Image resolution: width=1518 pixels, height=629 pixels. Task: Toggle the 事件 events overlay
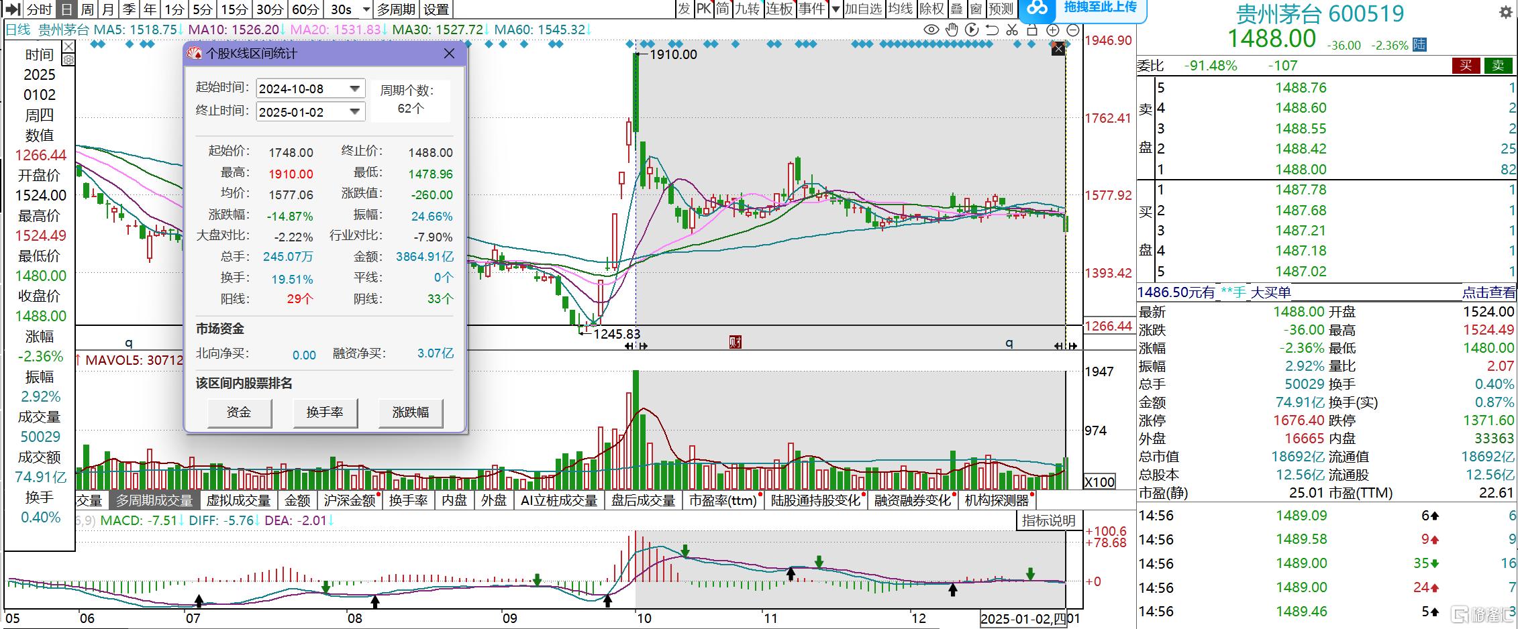(x=811, y=9)
